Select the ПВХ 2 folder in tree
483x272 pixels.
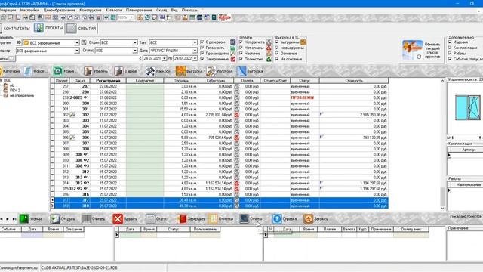14,91
